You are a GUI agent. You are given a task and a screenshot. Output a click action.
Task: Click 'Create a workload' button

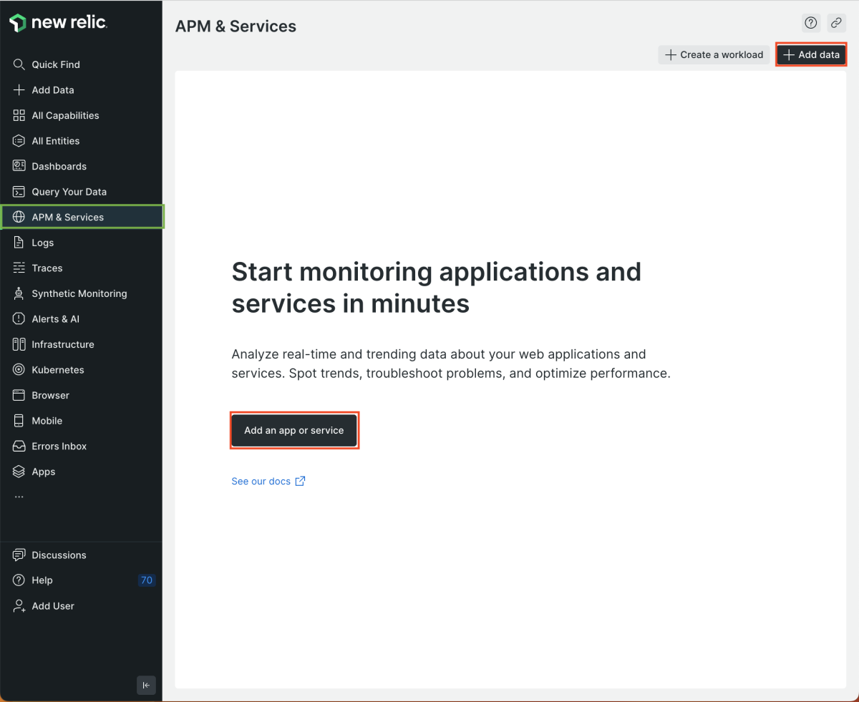tap(714, 55)
